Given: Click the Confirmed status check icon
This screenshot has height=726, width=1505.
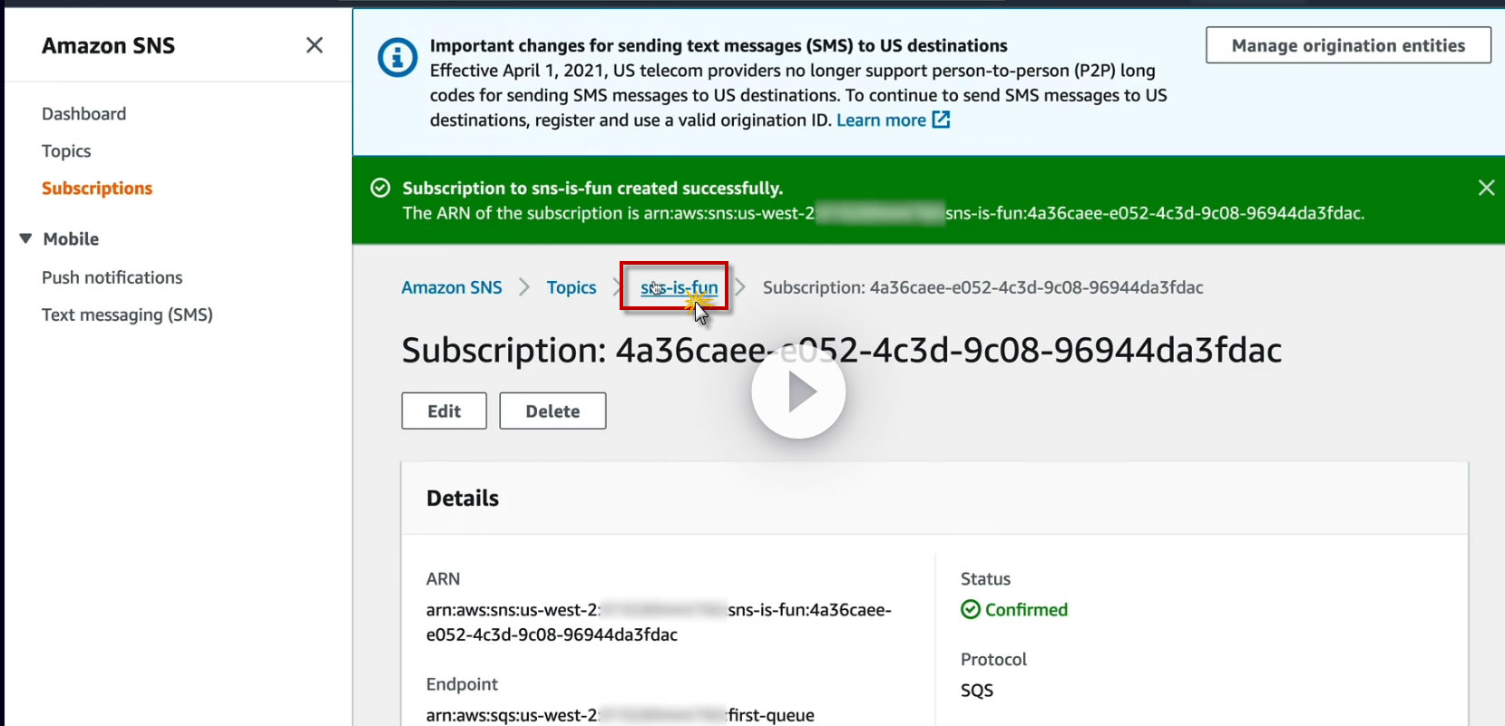Looking at the screenshot, I should pos(971,609).
